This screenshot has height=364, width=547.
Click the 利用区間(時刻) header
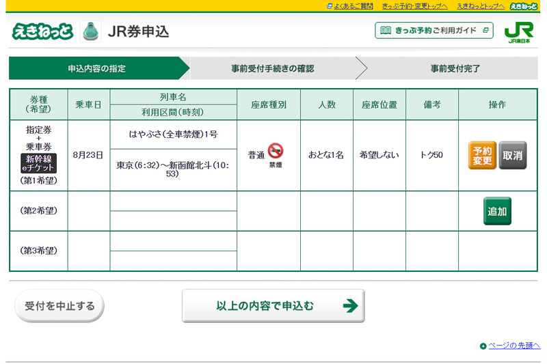tap(173, 112)
